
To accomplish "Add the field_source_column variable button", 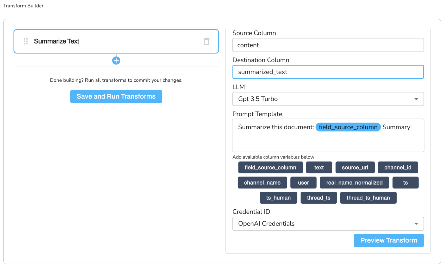I will 270,167.
